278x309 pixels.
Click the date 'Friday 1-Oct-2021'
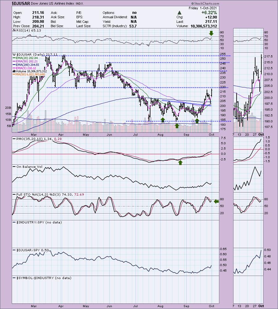pos(203,8)
